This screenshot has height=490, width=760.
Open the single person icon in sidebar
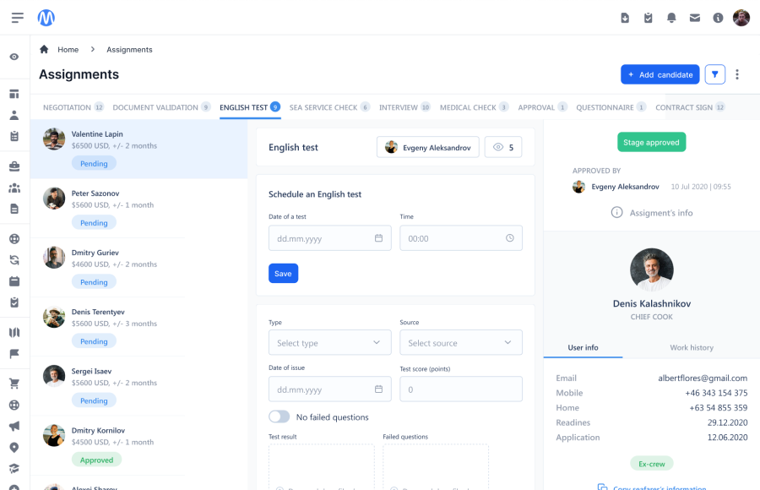point(14,115)
